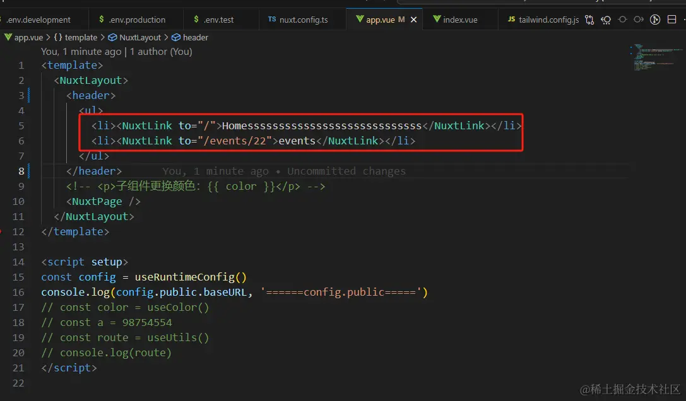Click the single commit circle icon in toolbar
Viewport: 686px width, 401px height.
tap(622, 20)
